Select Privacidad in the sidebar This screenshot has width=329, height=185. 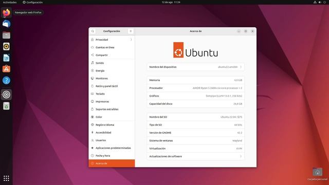click(x=112, y=40)
